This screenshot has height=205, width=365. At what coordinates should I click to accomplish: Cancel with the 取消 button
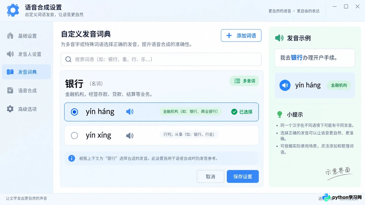pyautogui.click(x=210, y=176)
